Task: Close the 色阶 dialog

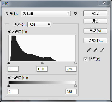Action: (x=104, y=3)
